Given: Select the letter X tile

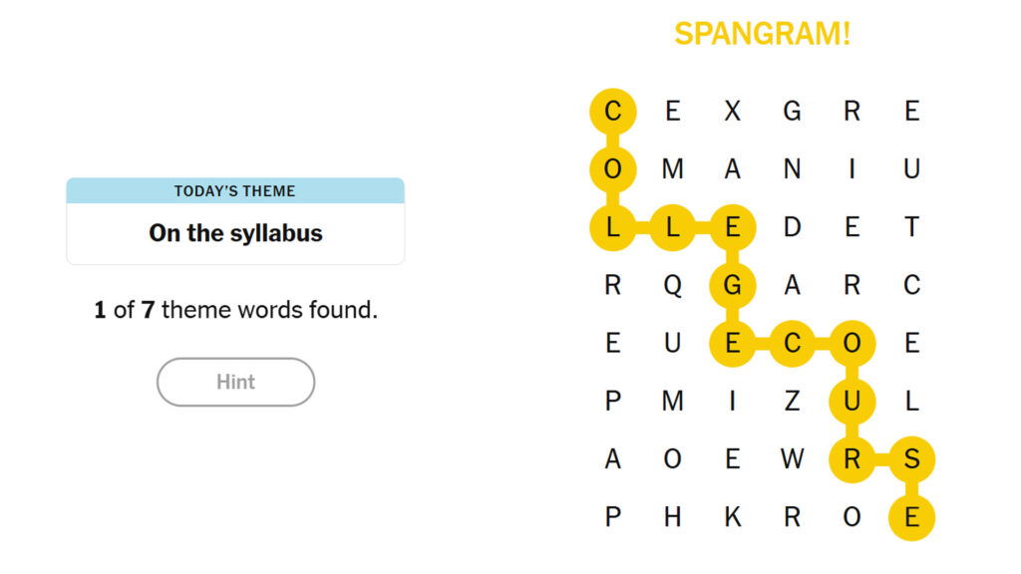Looking at the screenshot, I should (x=733, y=111).
